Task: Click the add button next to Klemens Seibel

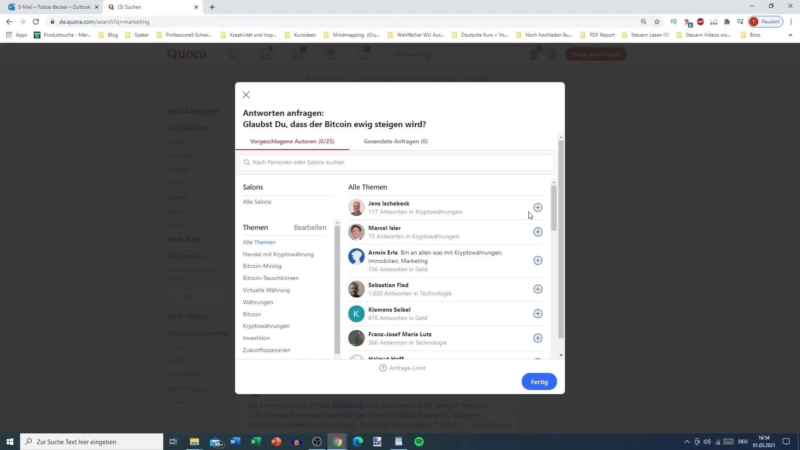Action: [x=538, y=313]
